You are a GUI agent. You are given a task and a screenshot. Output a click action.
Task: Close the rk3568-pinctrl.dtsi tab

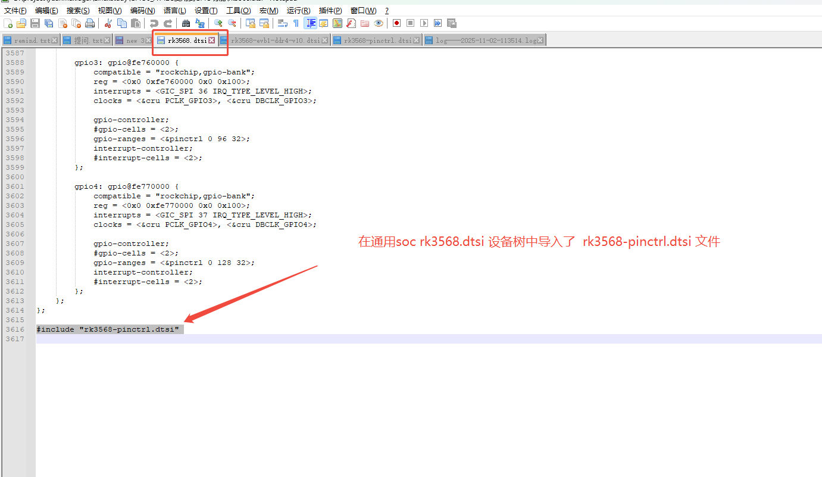pos(417,40)
